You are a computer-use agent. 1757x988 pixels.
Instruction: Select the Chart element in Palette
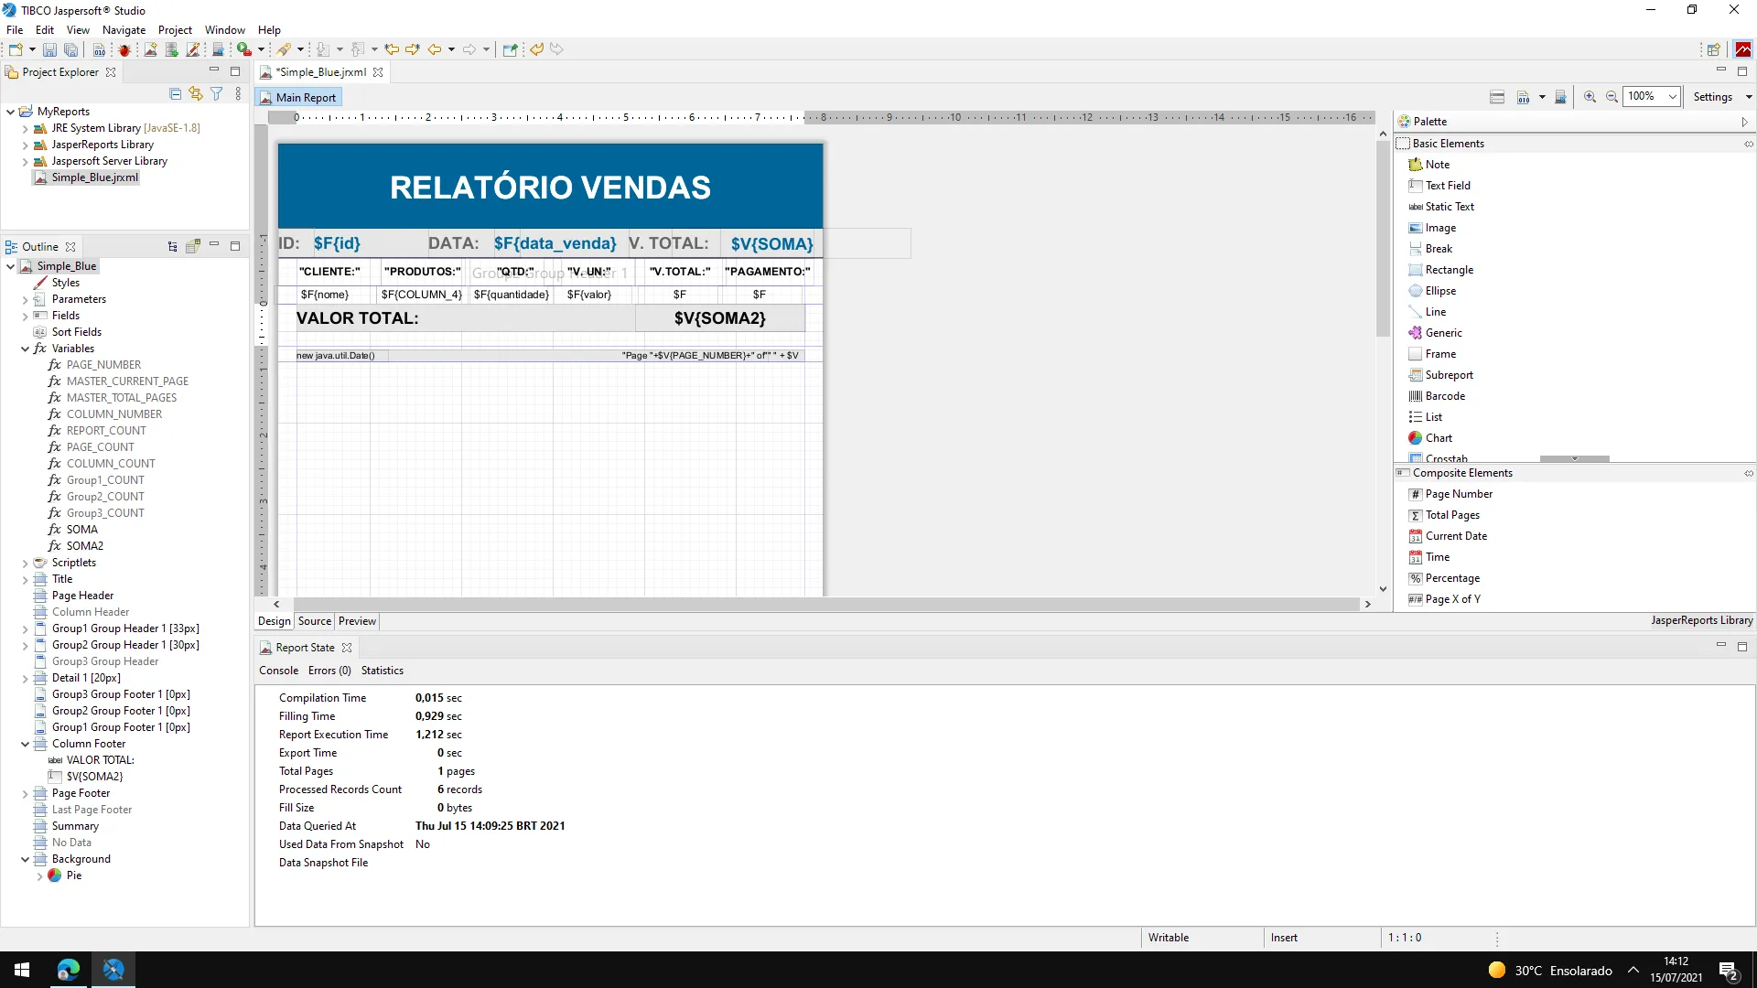point(1439,438)
